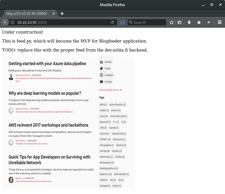The height and width of the screenshot is (194, 225).
Task: Select the 'AWS (9)' tag
Action: point(103,105)
